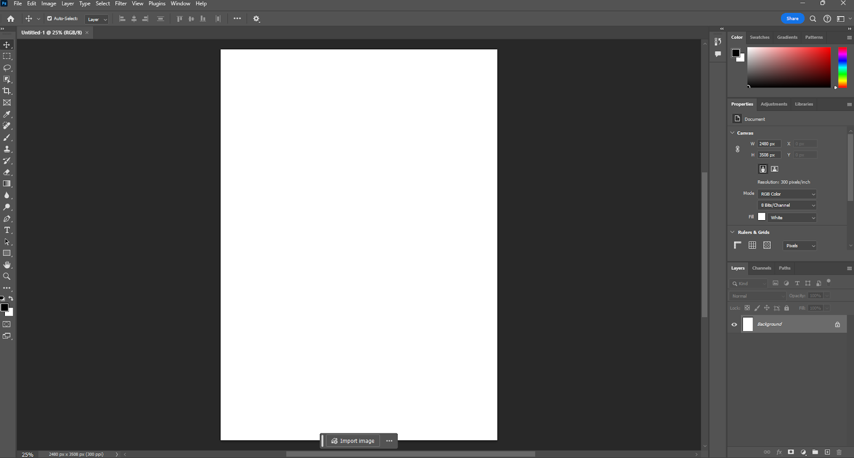Toggle the canvas width-height link icon
This screenshot has width=854, height=458.
pos(738,149)
